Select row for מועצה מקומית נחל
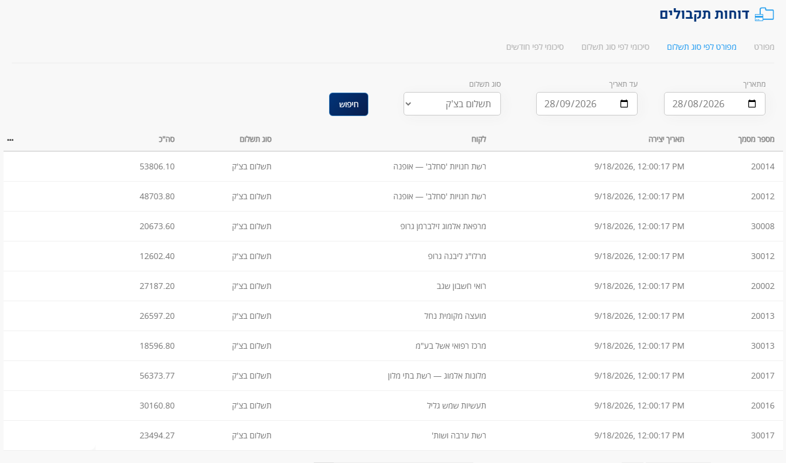 pyautogui.click(x=393, y=316)
